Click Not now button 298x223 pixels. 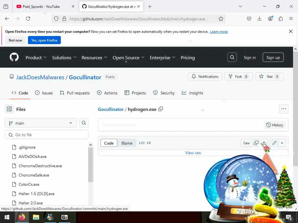pos(15,40)
